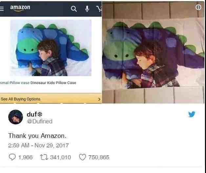206x173 pixels.
Task: View the received pillowcase photo
Action: [x=153, y=53]
